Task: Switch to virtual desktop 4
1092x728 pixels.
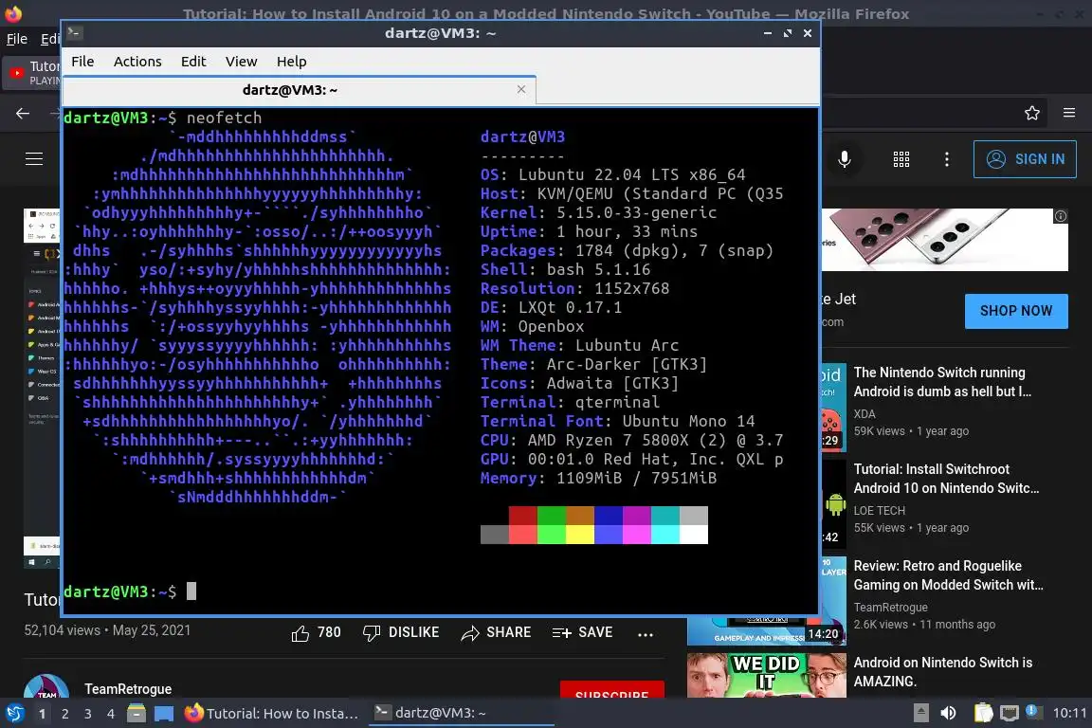Action: coord(111,714)
